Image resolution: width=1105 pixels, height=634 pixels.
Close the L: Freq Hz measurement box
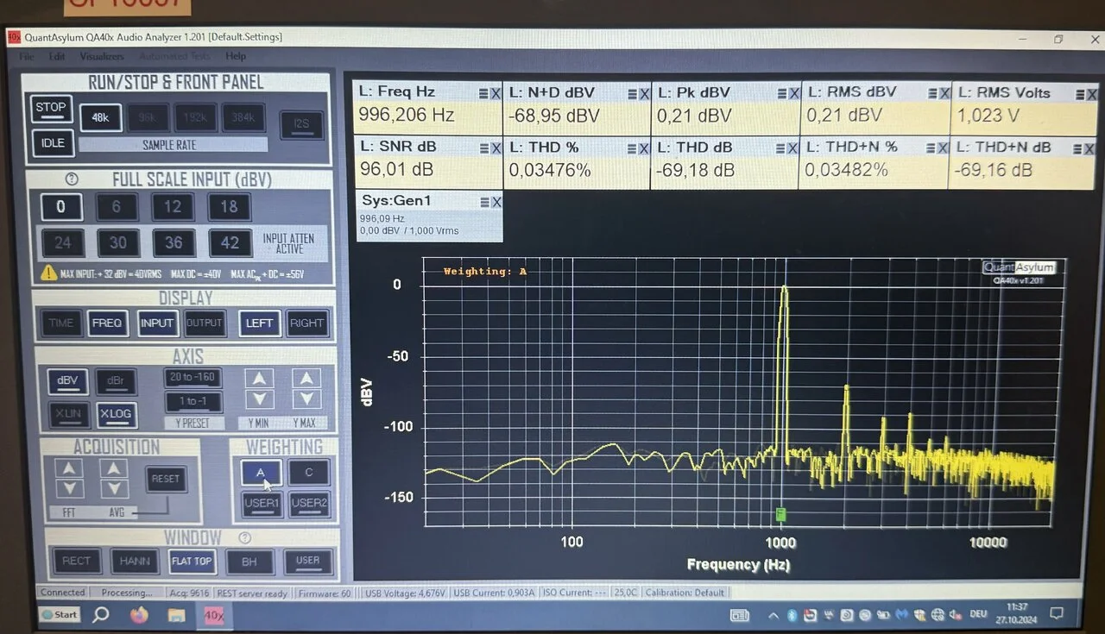coord(496,93)
